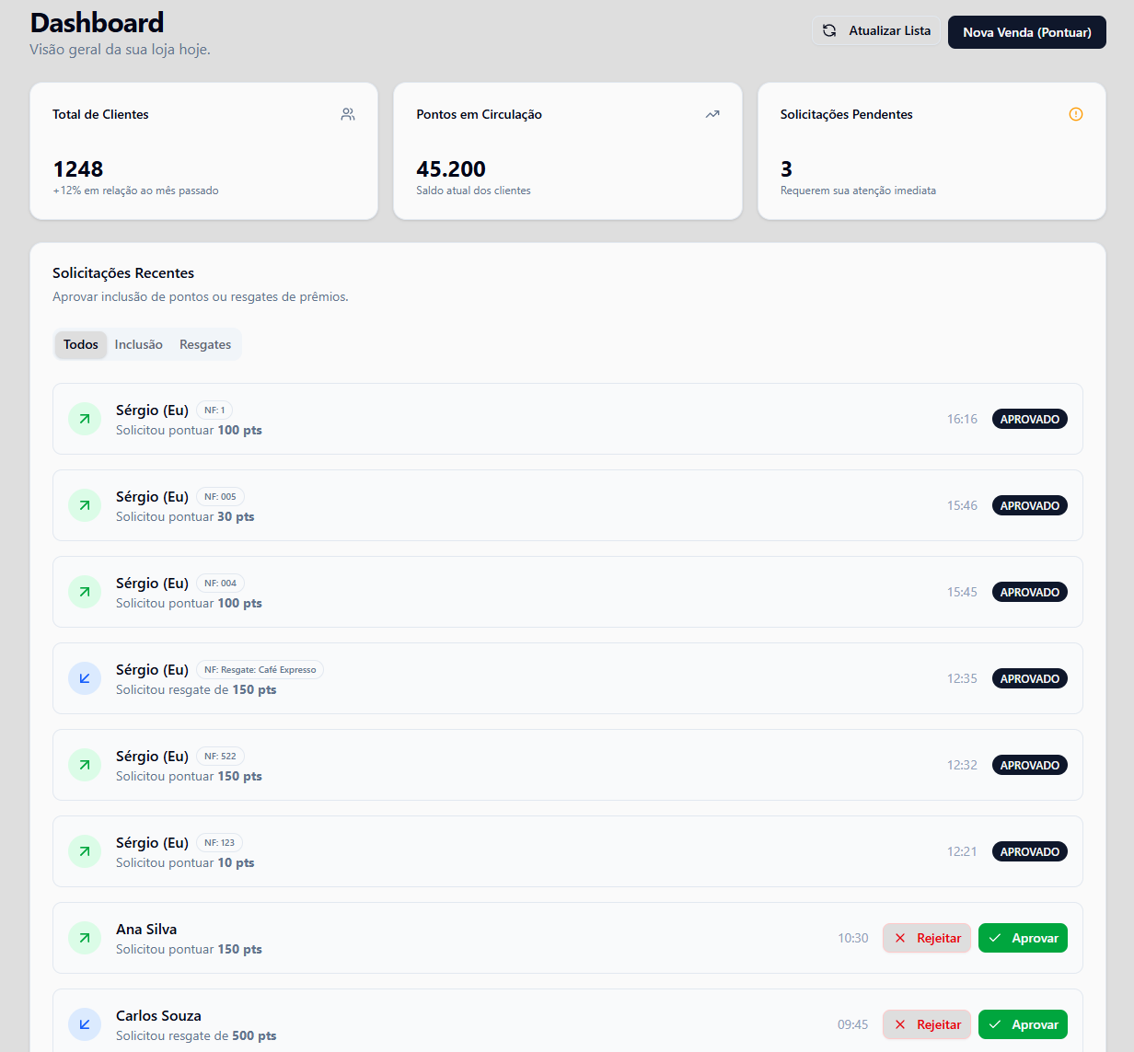Screen dimensions: 1134x1052
Task: Approve Carlos Souza's 500 pts resgate
Action: [x=1023, y=1024]
